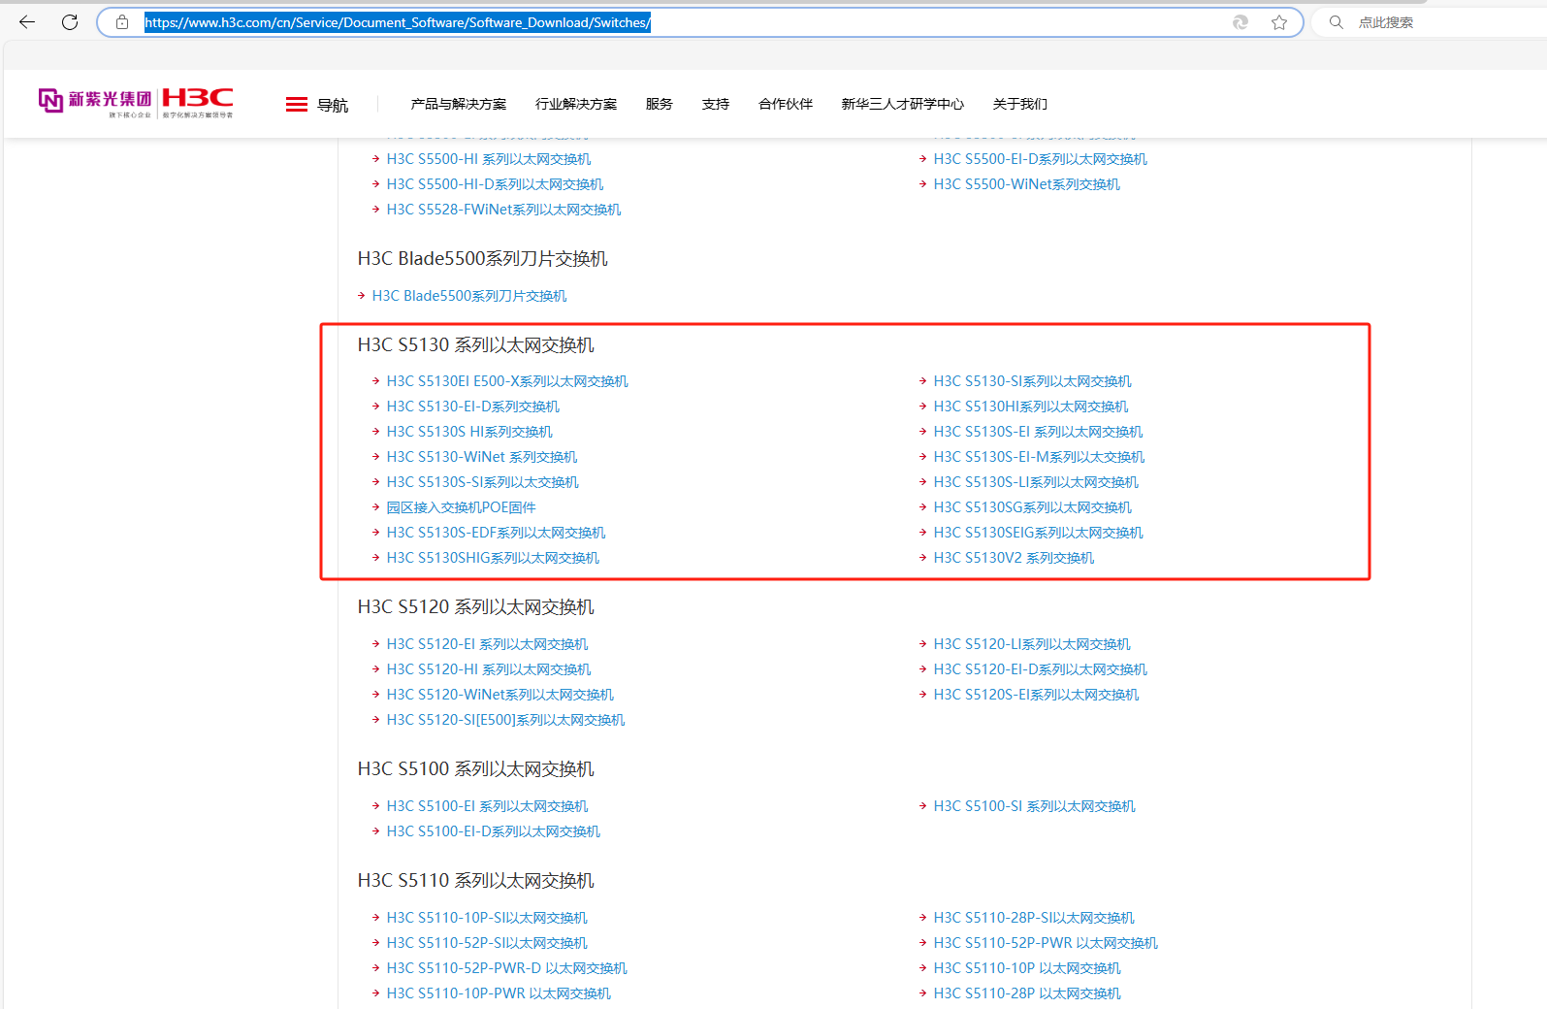
Task: Open H3C S5130S-LI系列以太网交换机 link
Action: tap(1036, 482)
